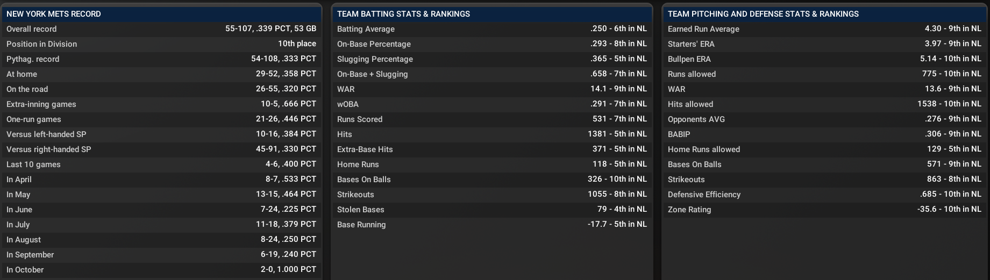Click the pitching Bases On Balls 571 value

[954, 164]
